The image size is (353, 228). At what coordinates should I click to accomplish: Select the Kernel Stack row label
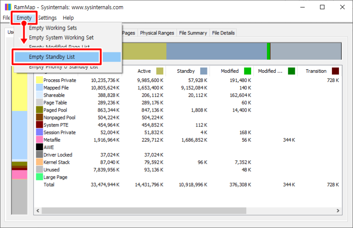pyautogui.click(x=56, y=162)
